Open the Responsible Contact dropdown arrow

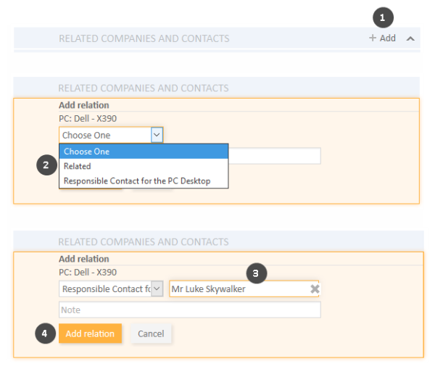tap(157, 289)
